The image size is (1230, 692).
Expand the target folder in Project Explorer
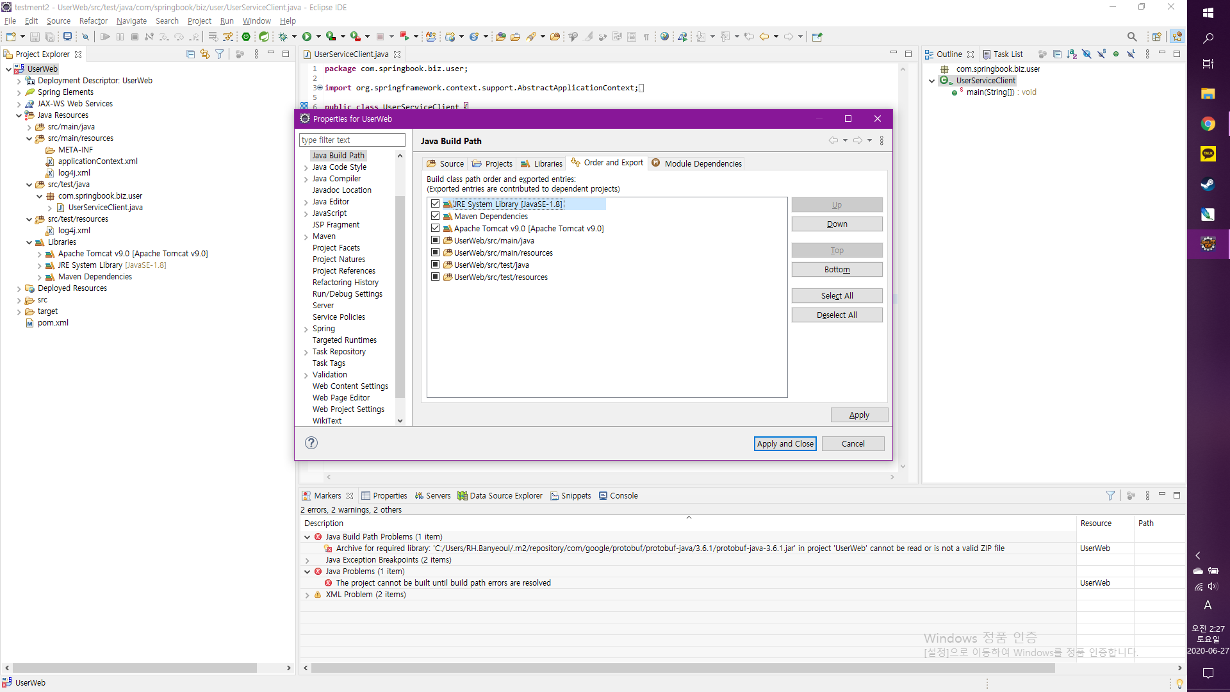pyautogui.click(x=19, y=311)
